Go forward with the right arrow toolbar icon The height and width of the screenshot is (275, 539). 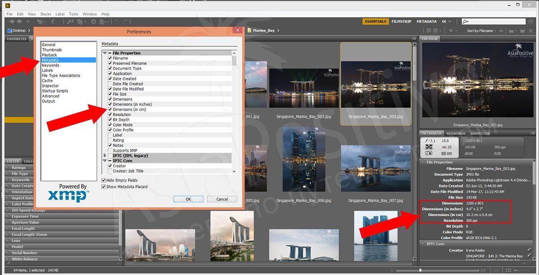coord(19,22)
